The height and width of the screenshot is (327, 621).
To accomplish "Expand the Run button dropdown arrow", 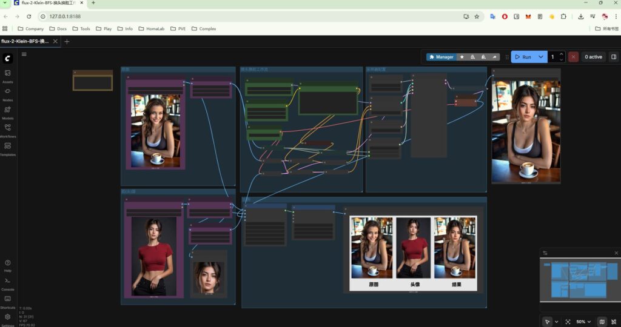I will 540,57.
